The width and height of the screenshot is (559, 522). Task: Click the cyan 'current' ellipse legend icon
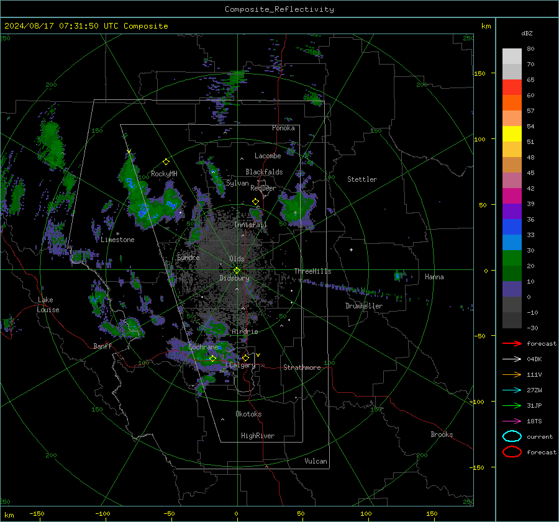(512, 436)
